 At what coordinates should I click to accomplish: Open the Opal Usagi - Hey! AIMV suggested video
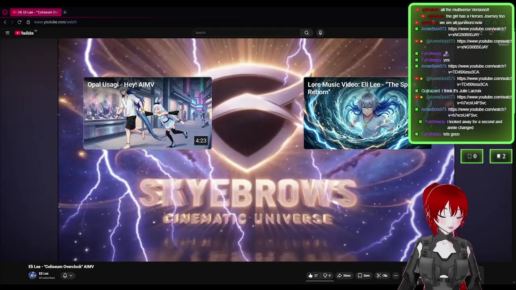148,113
